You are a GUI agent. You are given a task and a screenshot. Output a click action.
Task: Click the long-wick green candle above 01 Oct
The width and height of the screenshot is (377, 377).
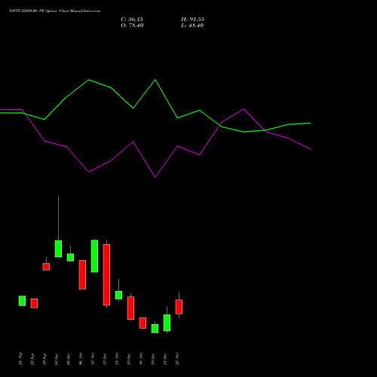coord(58,249)
